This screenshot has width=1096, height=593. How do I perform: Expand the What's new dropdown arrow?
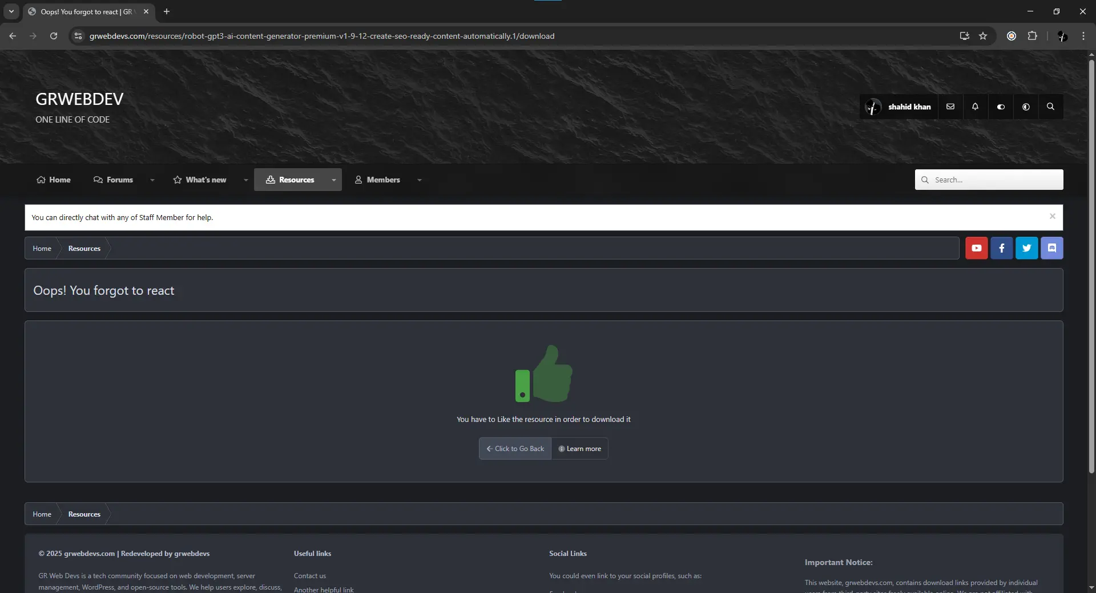[x=246, y=180]
